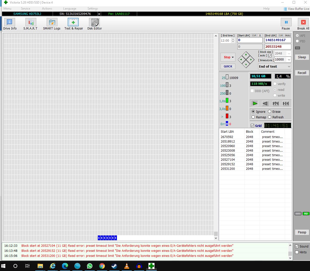Click the right arrow on the diamond pad
Screen dimensions: 310x271
coord(251,60)
